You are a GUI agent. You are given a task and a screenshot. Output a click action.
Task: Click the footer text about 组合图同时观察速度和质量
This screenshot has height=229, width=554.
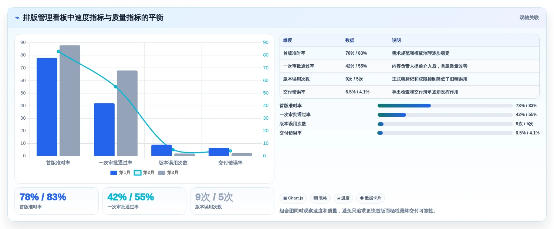(359, 211)
